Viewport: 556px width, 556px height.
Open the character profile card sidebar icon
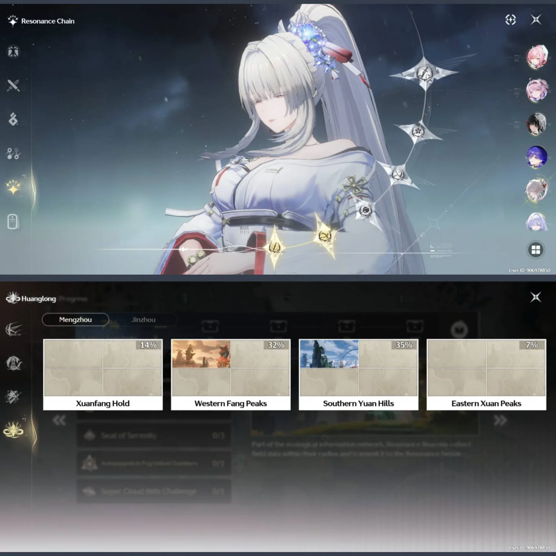tap(13, 222)
